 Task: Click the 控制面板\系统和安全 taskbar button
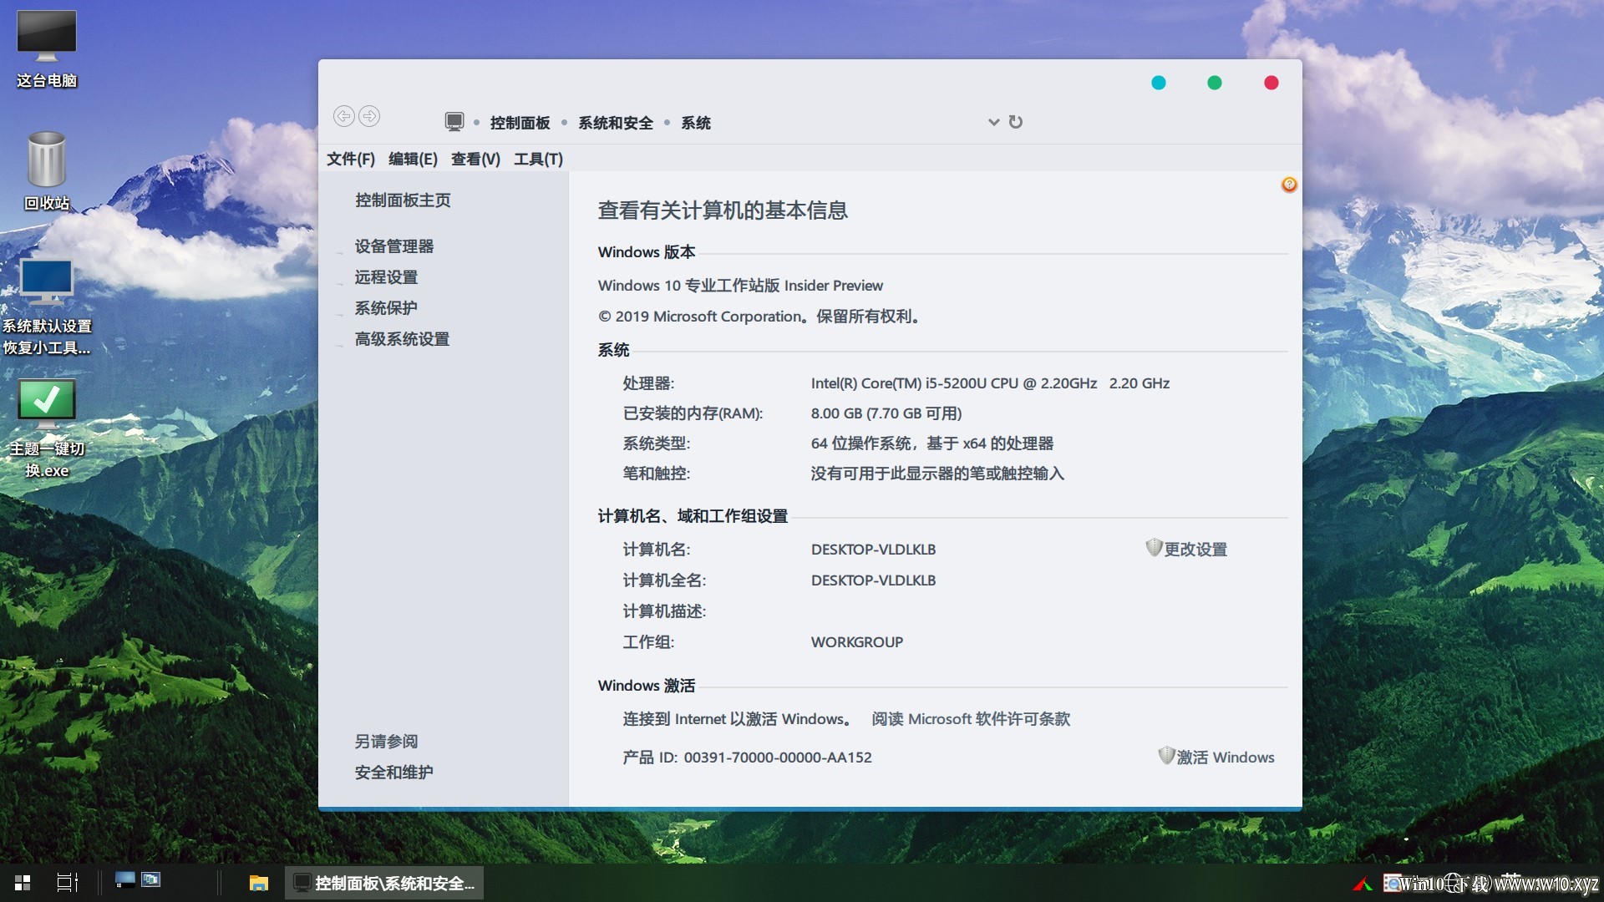click(384, 883)
